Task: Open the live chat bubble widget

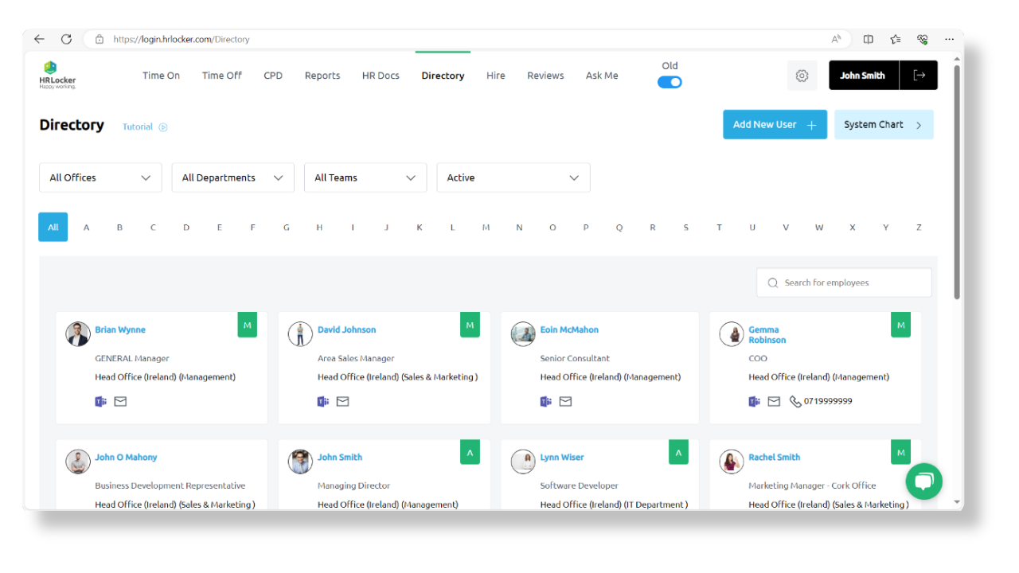Action: click(923, 481)
